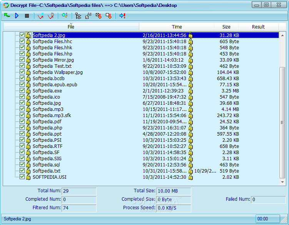This screenshot has width=289, height=225.
Task: Click the Total Num field showing 29
Action: pos(79,191)
